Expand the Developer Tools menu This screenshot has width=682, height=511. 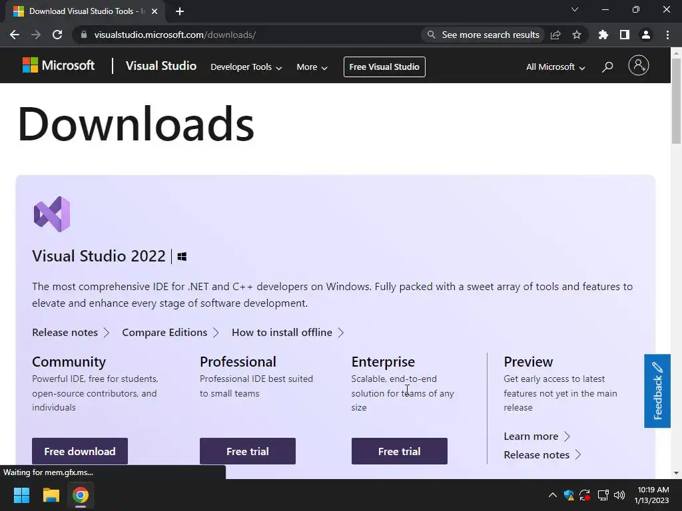tap(246, 67)
